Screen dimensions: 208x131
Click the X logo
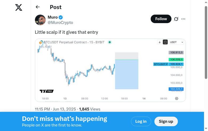point(19,7)
